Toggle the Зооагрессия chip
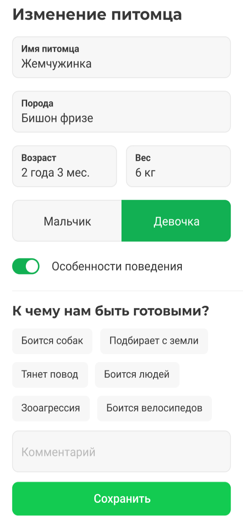The width and height of the screenshot is (243, 526). (x=51, y=408)
